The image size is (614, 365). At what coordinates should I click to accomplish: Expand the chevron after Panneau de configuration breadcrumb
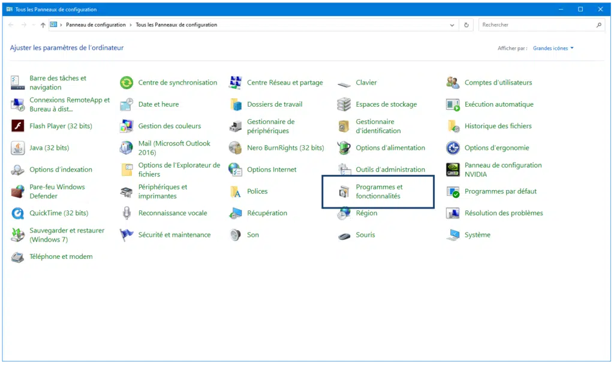(x=131, y=25)
